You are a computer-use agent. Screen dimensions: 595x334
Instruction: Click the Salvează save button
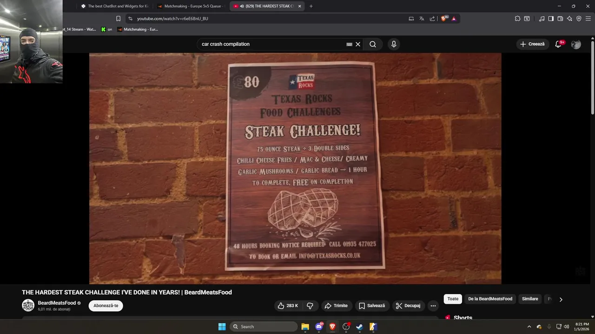pos(372,306)
